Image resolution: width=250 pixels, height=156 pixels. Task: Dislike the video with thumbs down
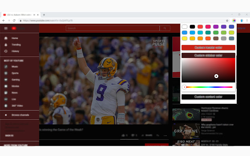click(133, 135)
